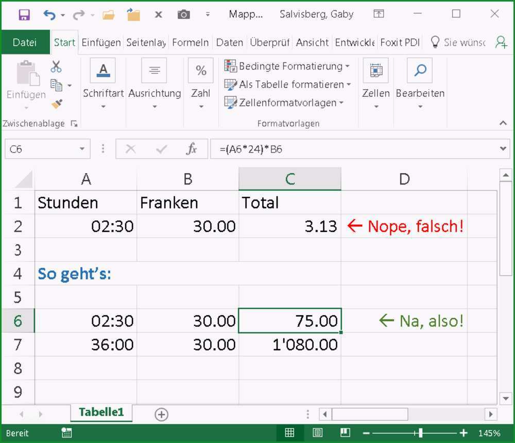Viewport: 515px width, 443px height.
Task: Open Zellenformatvorlagen menu
Action: coord(284,103)
